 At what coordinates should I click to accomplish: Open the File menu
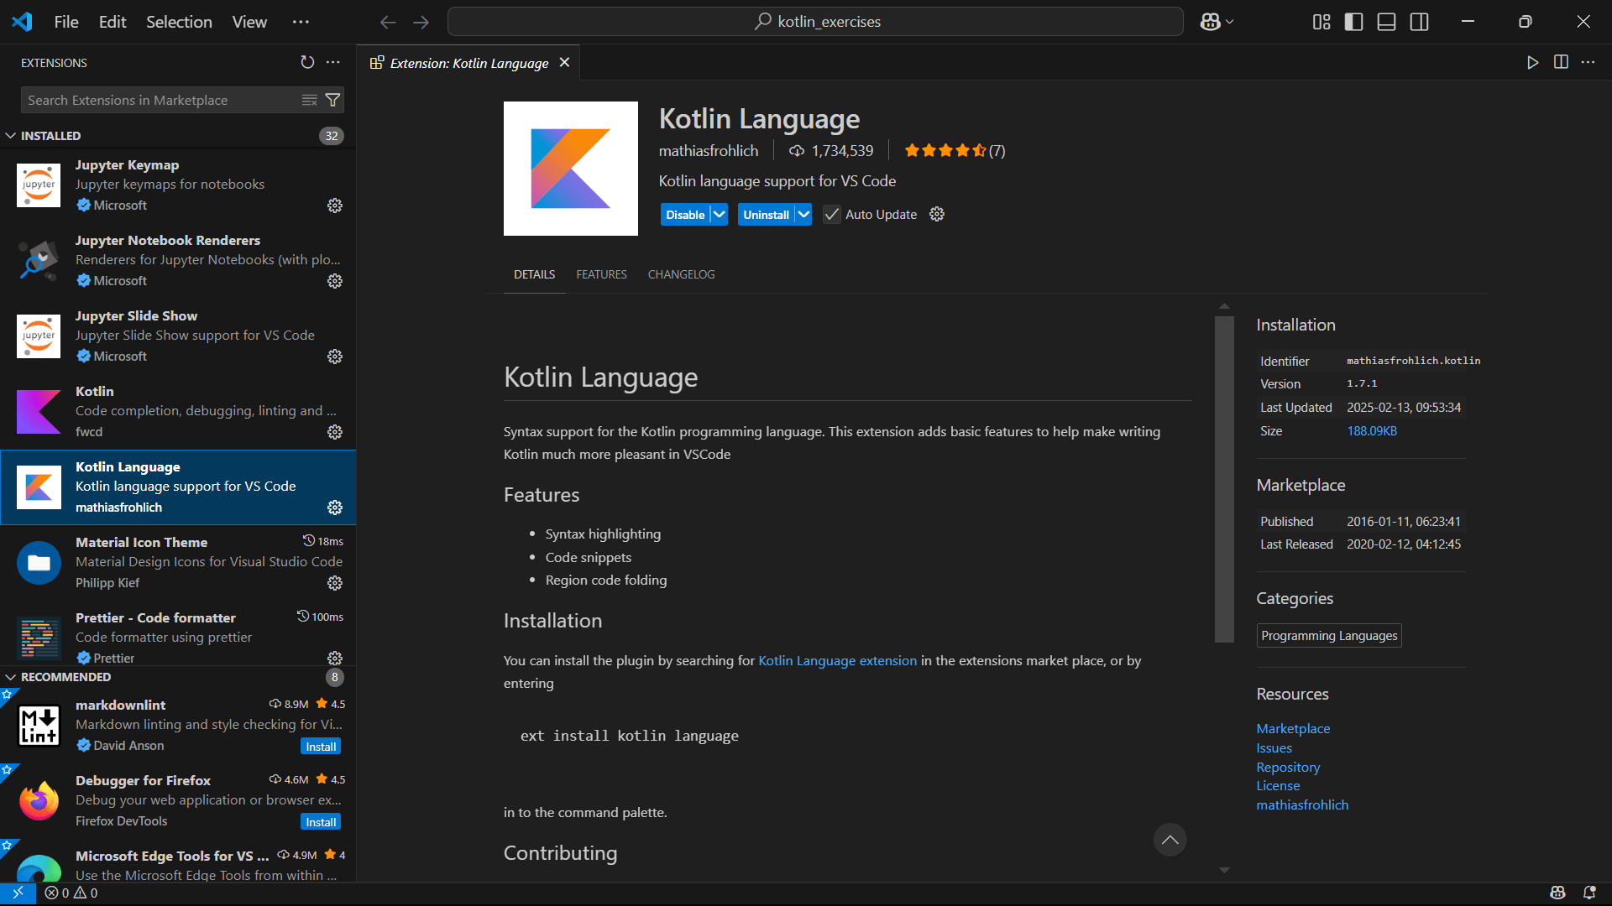(x=66, y=22)
